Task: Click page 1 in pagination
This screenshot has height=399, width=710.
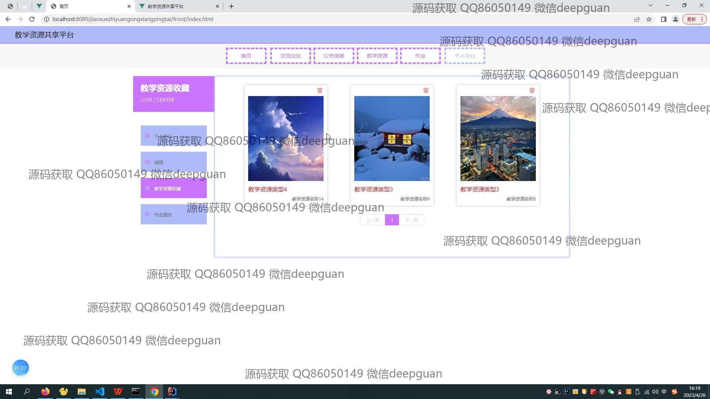Action: coord(392,220)
